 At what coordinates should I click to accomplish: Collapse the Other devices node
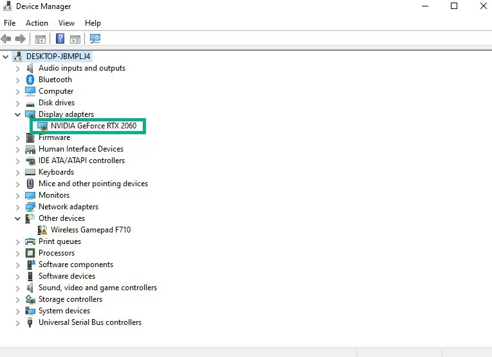coord(17,218)
